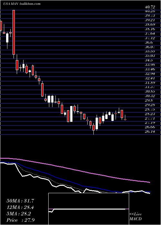Image resolution: width=161 pixels, height=225 pixels.
Task: Click the 34.5 price level label
Action: [149, 60]
